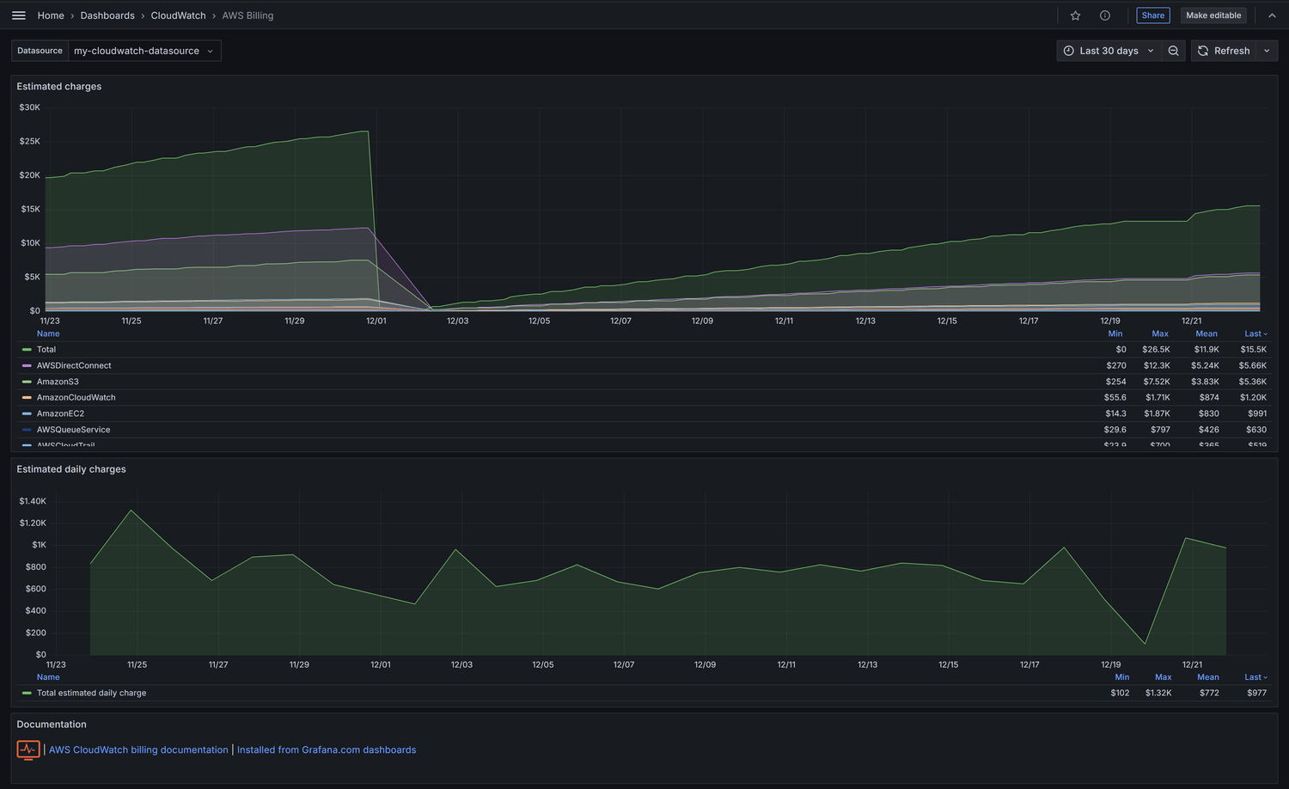Image resolution: width=1289 pixels, height=789 pixels.
Task: Click AmazonEC2 blue color swatch
Action: coord(27,413)
